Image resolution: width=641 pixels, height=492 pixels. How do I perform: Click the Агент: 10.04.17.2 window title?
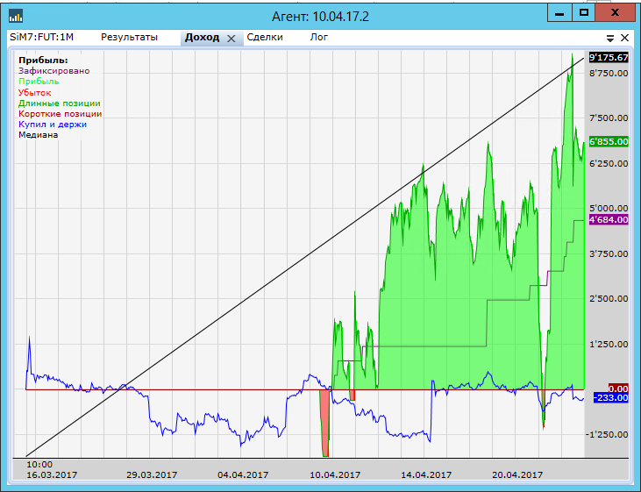pos(320,17)
